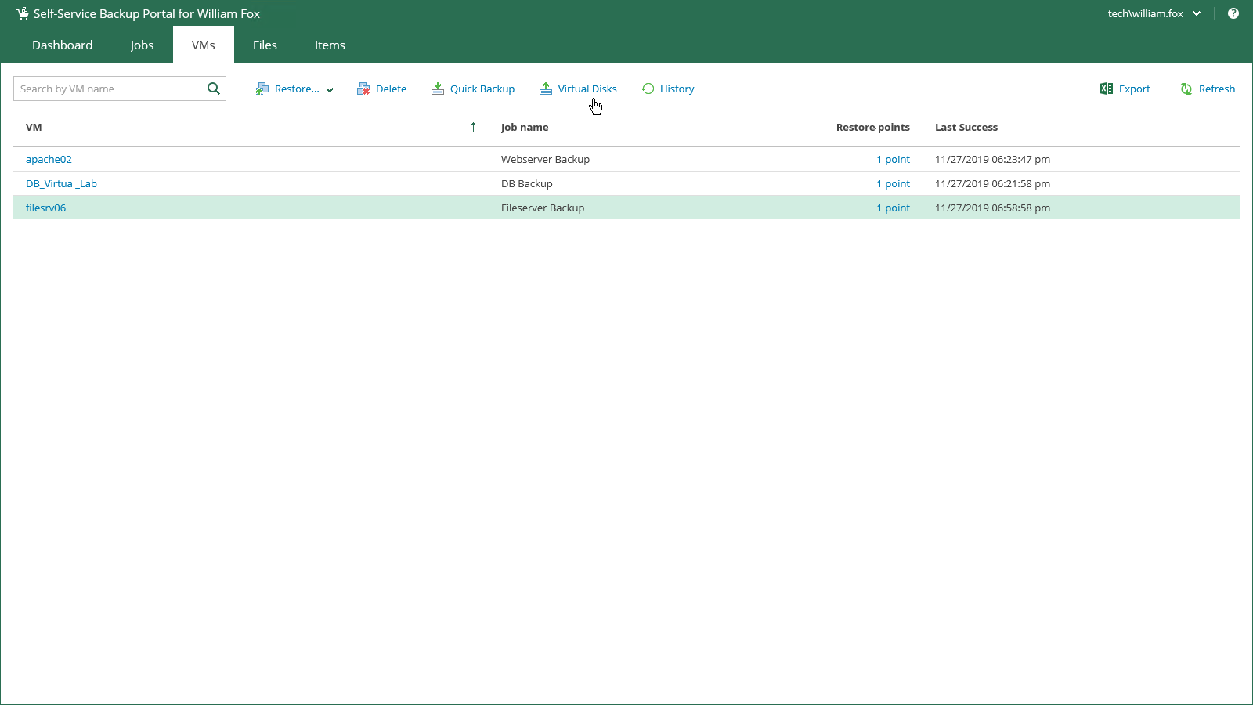Click the Export Excel icon

point(1107,89)
